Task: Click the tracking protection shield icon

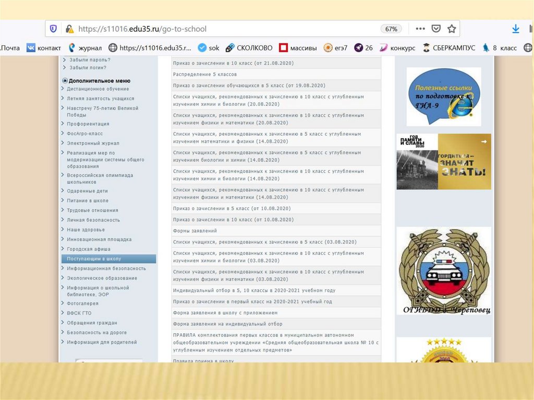Action: (53, 29)
